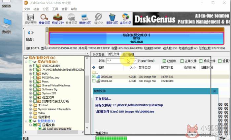Toggle the 系统文件 system files checkbox

201,61
